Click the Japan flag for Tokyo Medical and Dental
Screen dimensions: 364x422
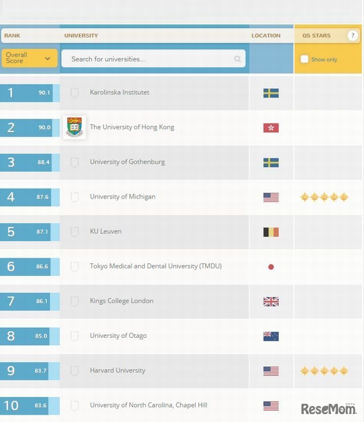pos(271,266)
